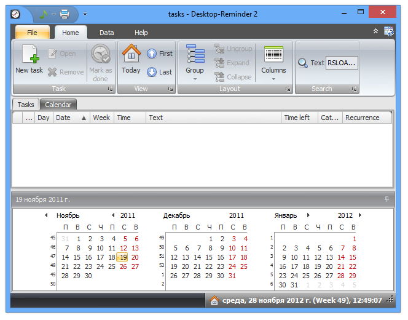Screen dimensions: 408x320
Task: Jump to Last task arrow icon
Action: tap(152, 72)
